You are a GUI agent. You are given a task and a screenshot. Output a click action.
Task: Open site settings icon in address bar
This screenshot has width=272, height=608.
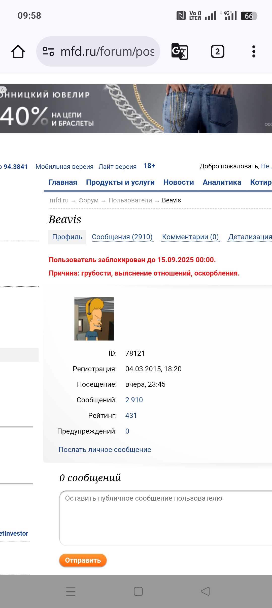tap(48, 51)
